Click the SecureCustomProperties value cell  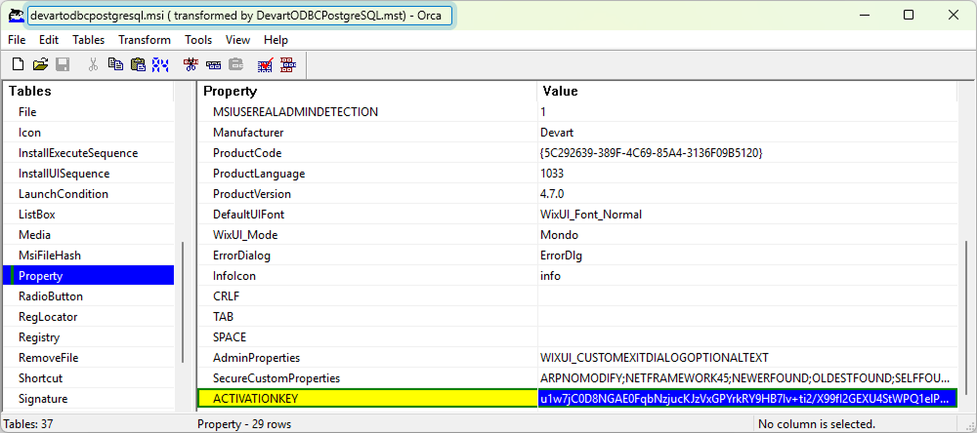747,378
